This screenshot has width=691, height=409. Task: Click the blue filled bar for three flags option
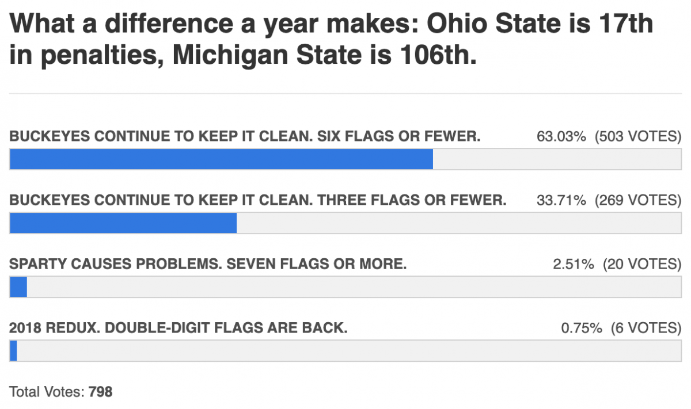click(x=123, y=223)
